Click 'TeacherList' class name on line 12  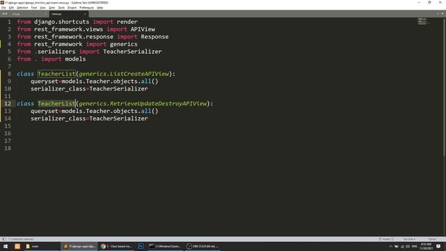[x=56, y=104]
